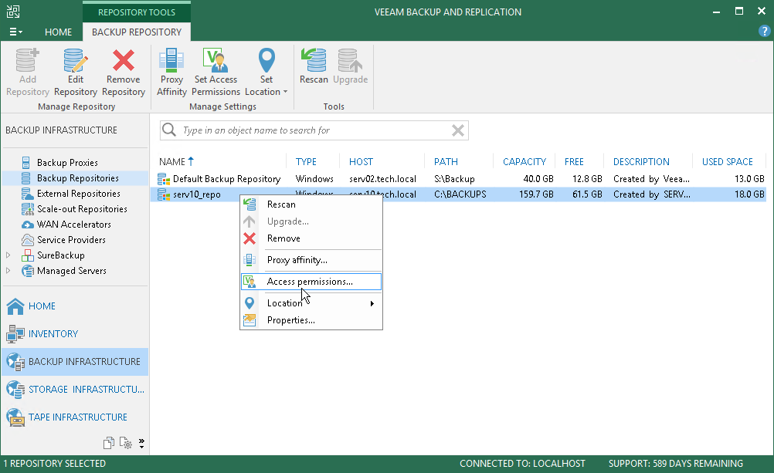The image size is (774, 473).
Task: Click the Set Location pin icon
Action: (266, 60)
